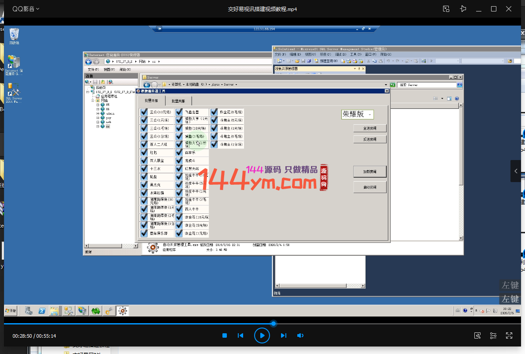Skip to the next video
Image resolution: width=525 pixels, height=354 pixels.
tap(284, 335)
